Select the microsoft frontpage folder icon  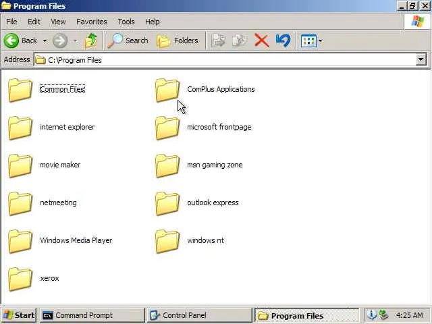(x=167, y=128)
